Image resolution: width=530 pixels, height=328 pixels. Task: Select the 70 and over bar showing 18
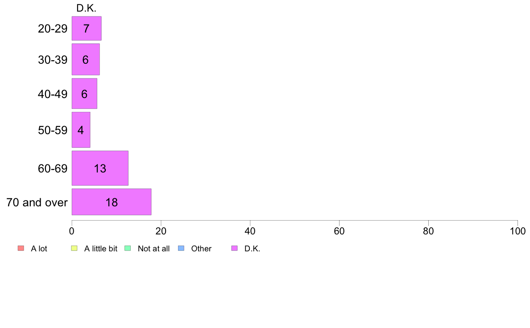112,202
